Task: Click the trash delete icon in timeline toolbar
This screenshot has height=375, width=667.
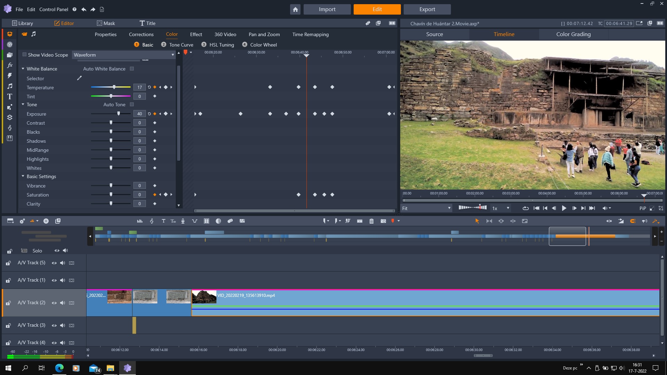Action: (371, 221)
